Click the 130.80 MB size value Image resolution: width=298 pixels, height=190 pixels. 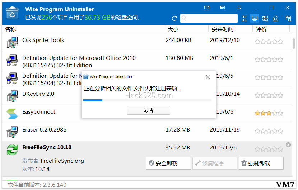pos(179,58)
